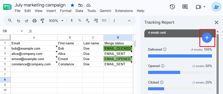Open the Data menu
The image size is (223, 94).
(79, 11)
